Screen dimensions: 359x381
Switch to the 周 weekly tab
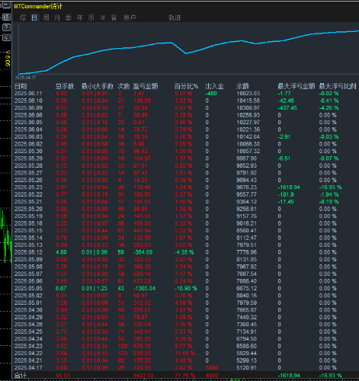point(46,18)
